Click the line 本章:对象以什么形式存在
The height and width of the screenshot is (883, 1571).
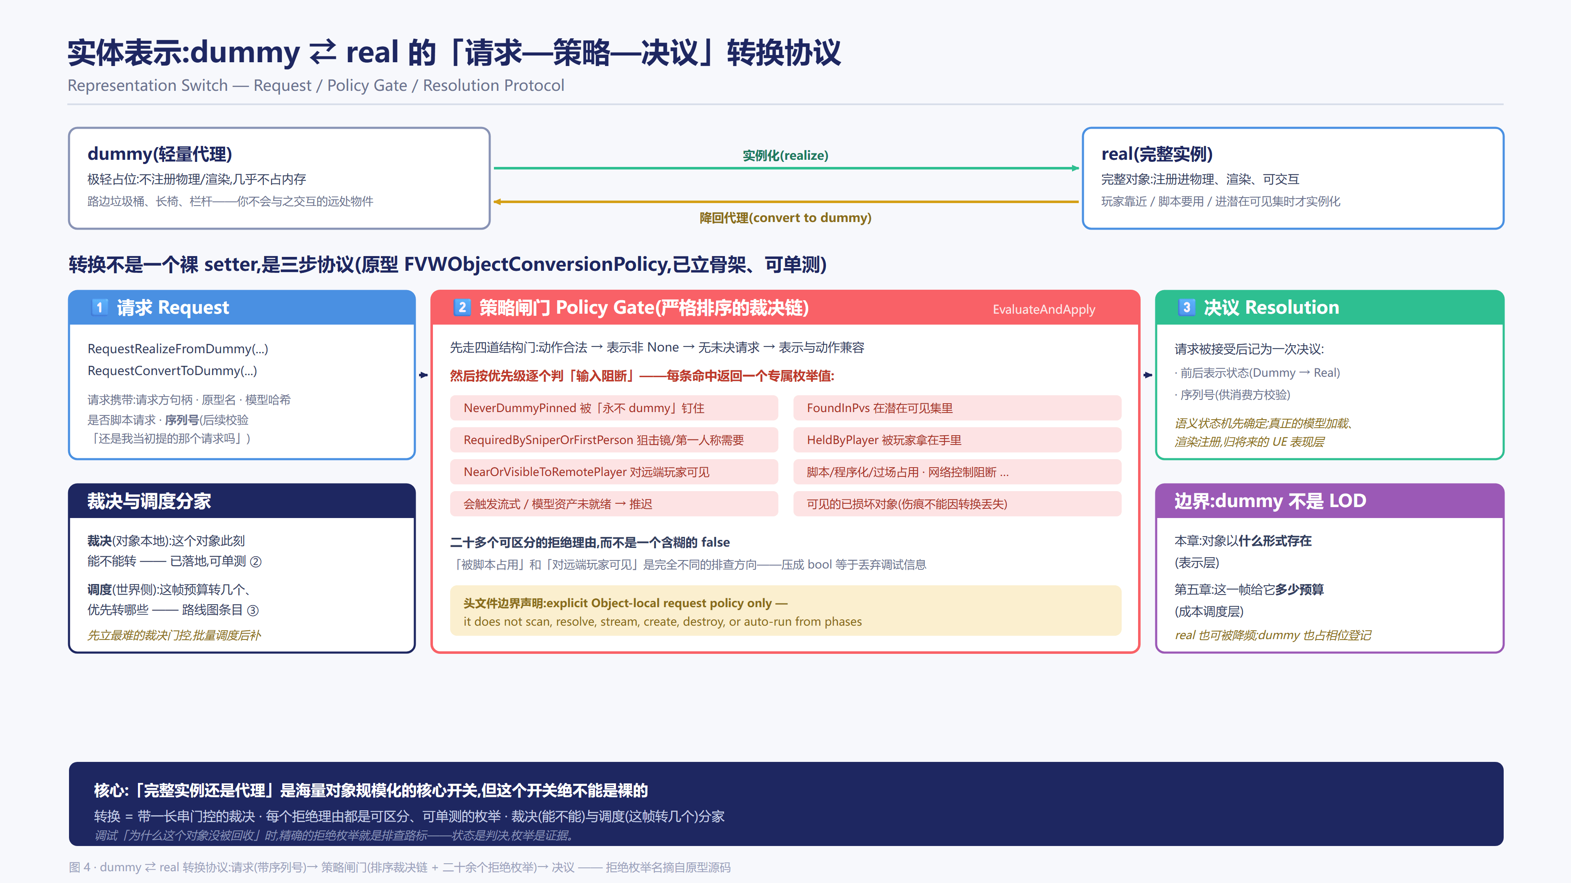pos(1243,541)
